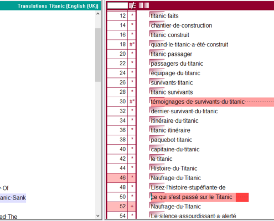The height and width of the screenshot is (221, 274).
Task: Click the slashed lines filter icon in header
Action: click(x=132, y=6)
